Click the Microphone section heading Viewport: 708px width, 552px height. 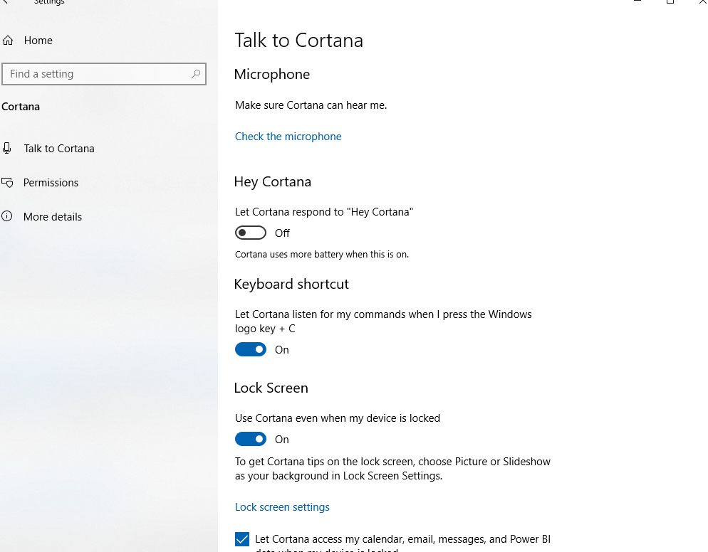pos(272,74)
